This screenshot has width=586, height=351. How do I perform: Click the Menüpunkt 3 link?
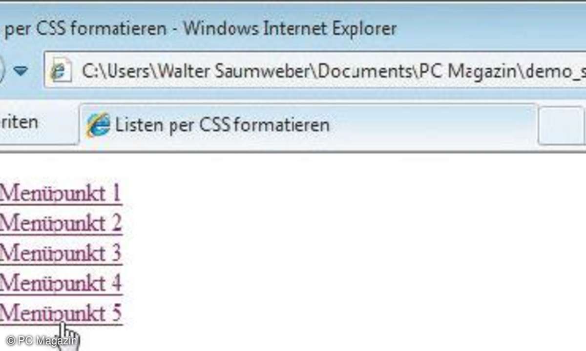click(60, 253)
